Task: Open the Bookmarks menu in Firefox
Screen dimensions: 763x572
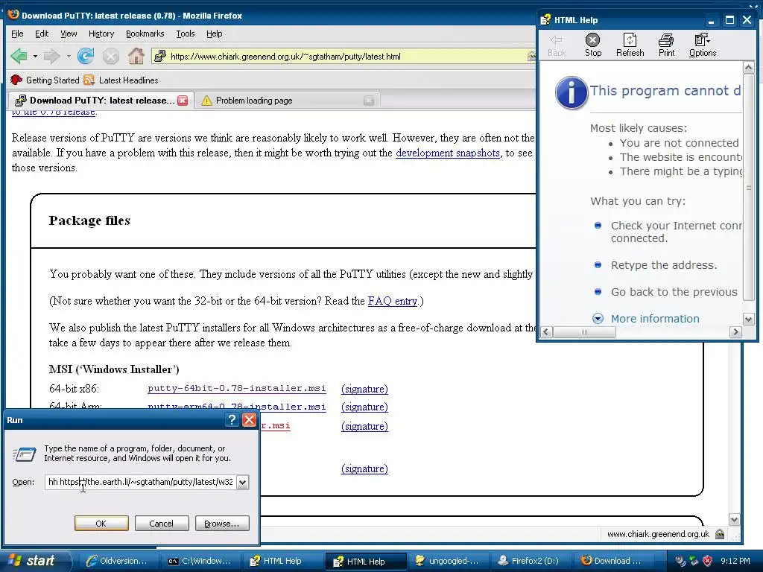Action: [145, 34]
